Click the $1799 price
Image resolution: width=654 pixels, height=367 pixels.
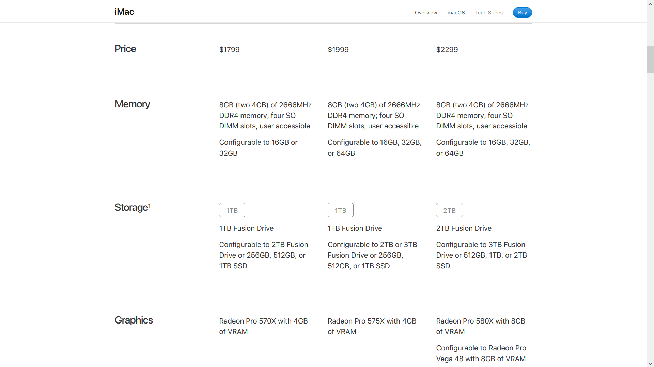pyautogui.click(x=229, y=50)
